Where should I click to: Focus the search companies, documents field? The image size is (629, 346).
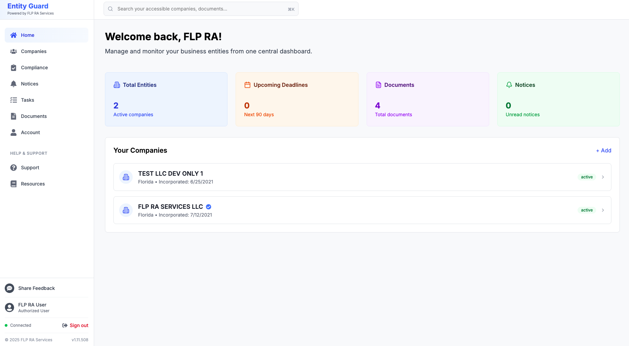pyautogui.click(x=201, y=9)
